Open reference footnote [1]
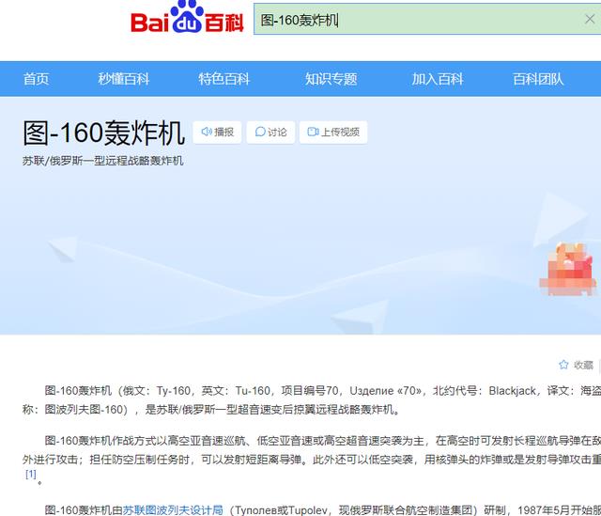Screen dimensions: 601x516 pos(31,474)
